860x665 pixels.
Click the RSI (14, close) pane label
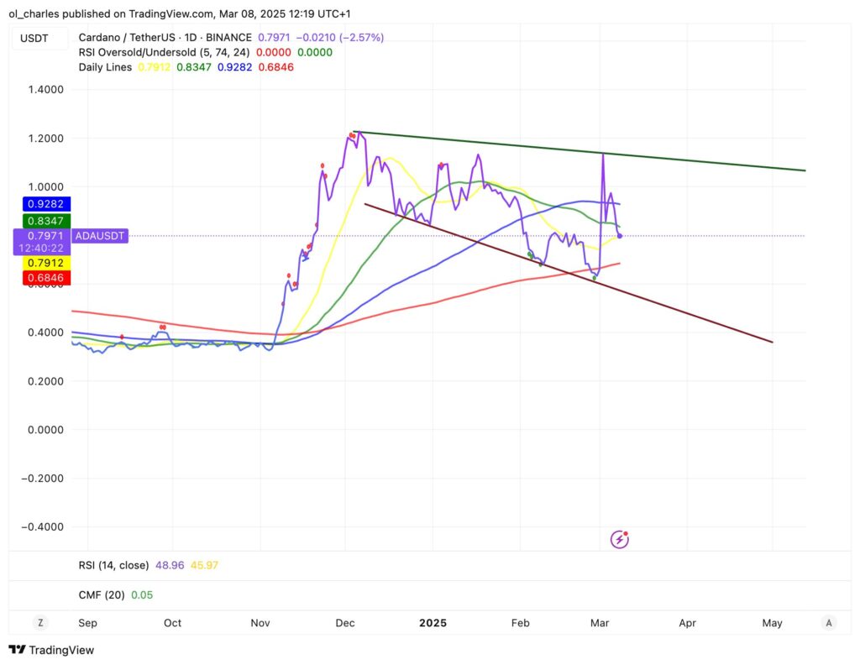point(116,565)
